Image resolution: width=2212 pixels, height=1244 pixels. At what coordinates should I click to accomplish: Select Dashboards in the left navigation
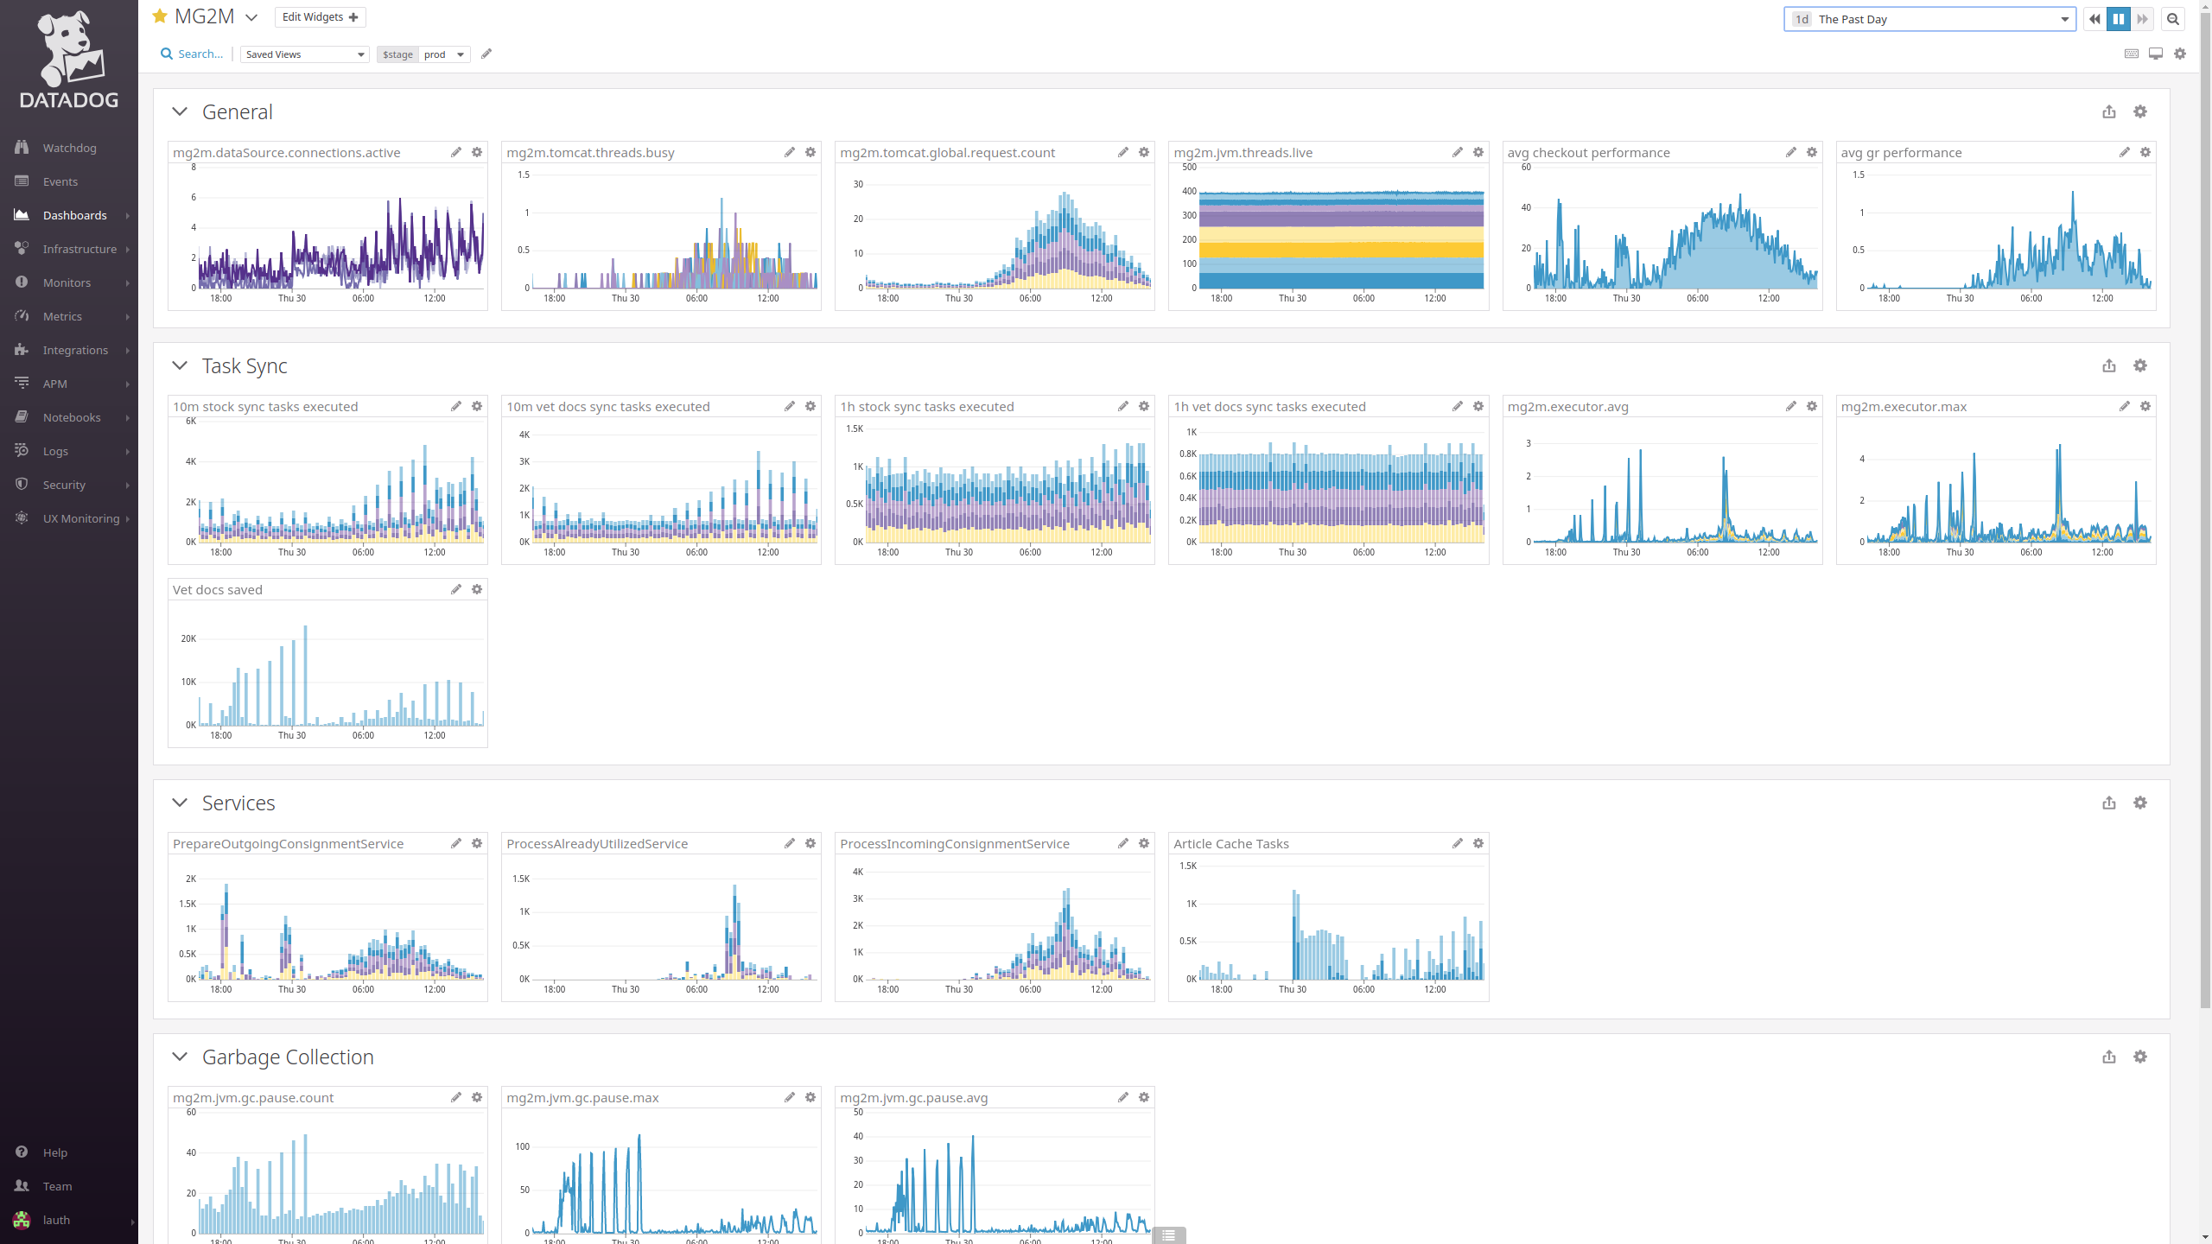coord(74,215)
